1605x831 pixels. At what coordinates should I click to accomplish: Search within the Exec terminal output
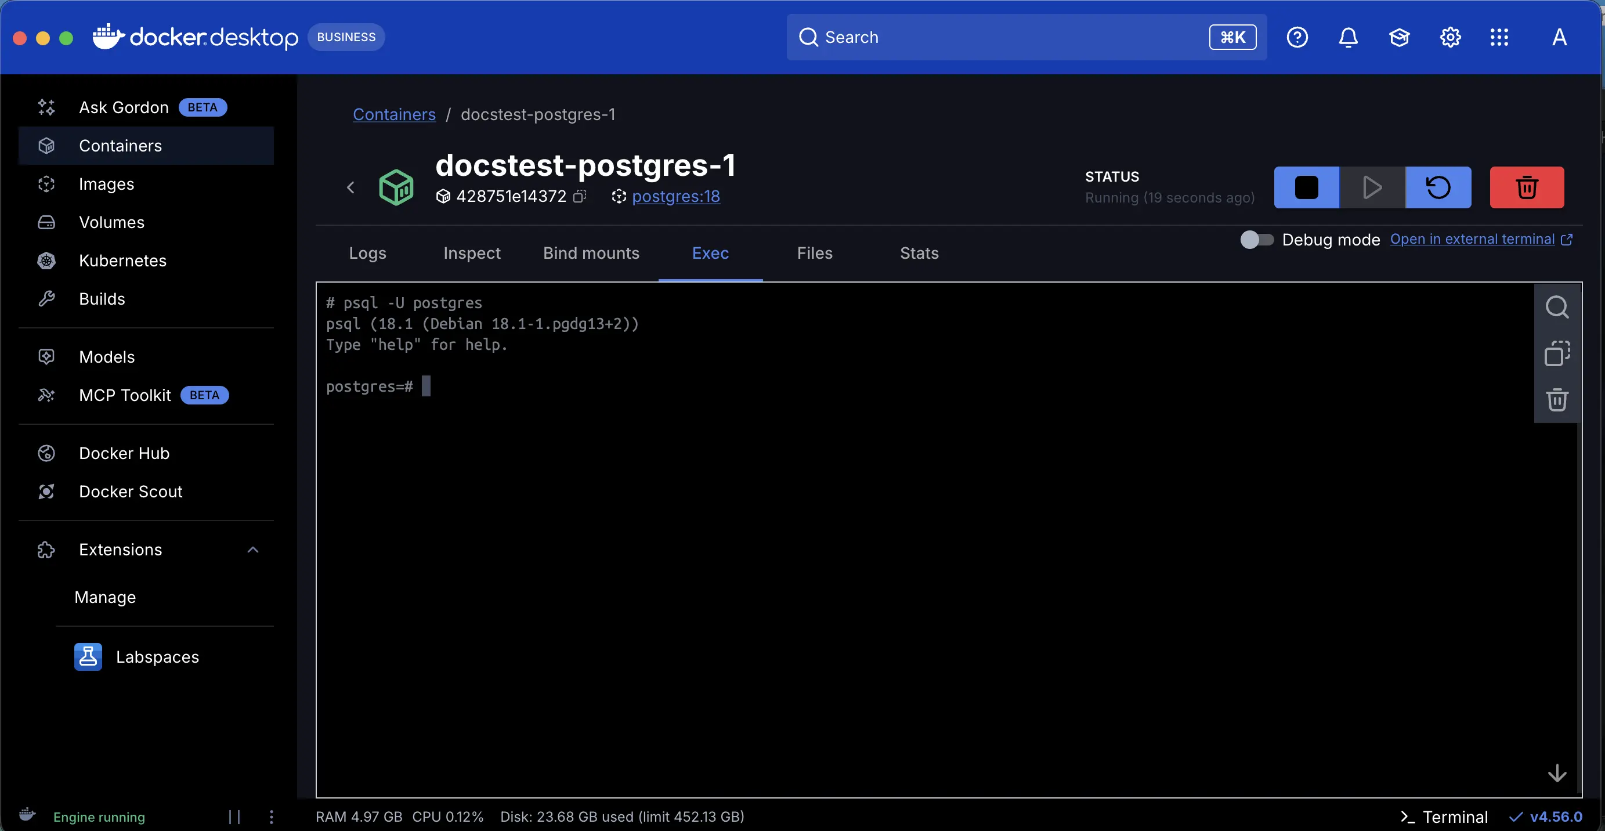(1557, 306)
